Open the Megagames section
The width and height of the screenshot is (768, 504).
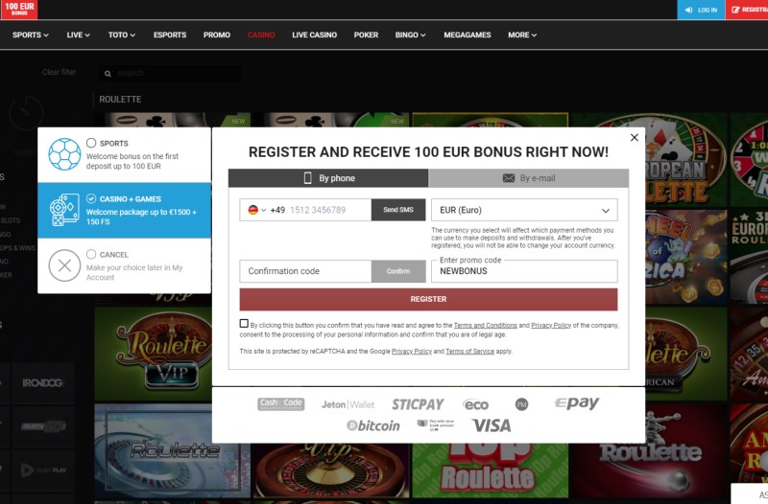click(468, 34)
